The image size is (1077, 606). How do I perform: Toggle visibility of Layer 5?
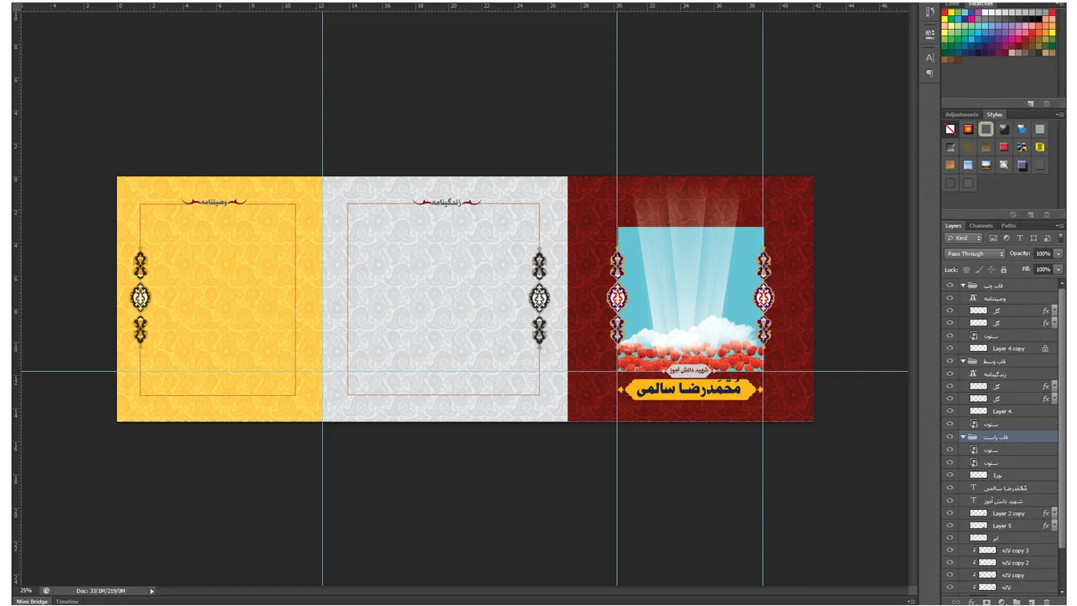click(x=950, y=526)
